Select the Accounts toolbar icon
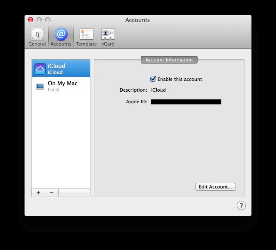Viewport: 276px width, 250px height. point(61,37)
